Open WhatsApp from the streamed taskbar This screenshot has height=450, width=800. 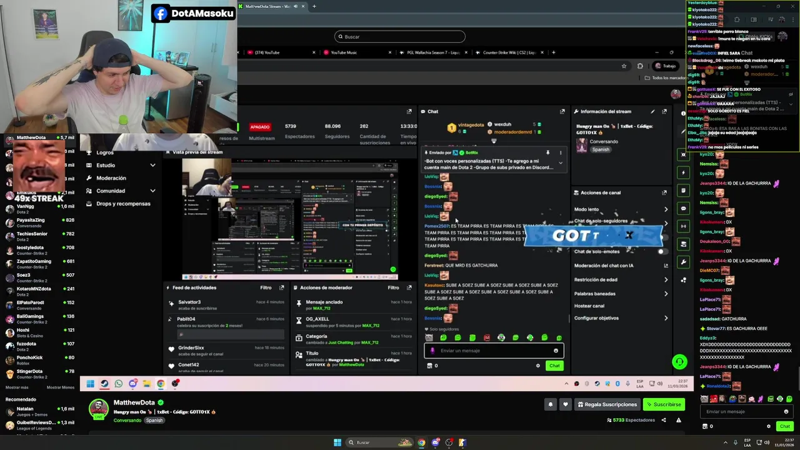[x=118, y=384]
